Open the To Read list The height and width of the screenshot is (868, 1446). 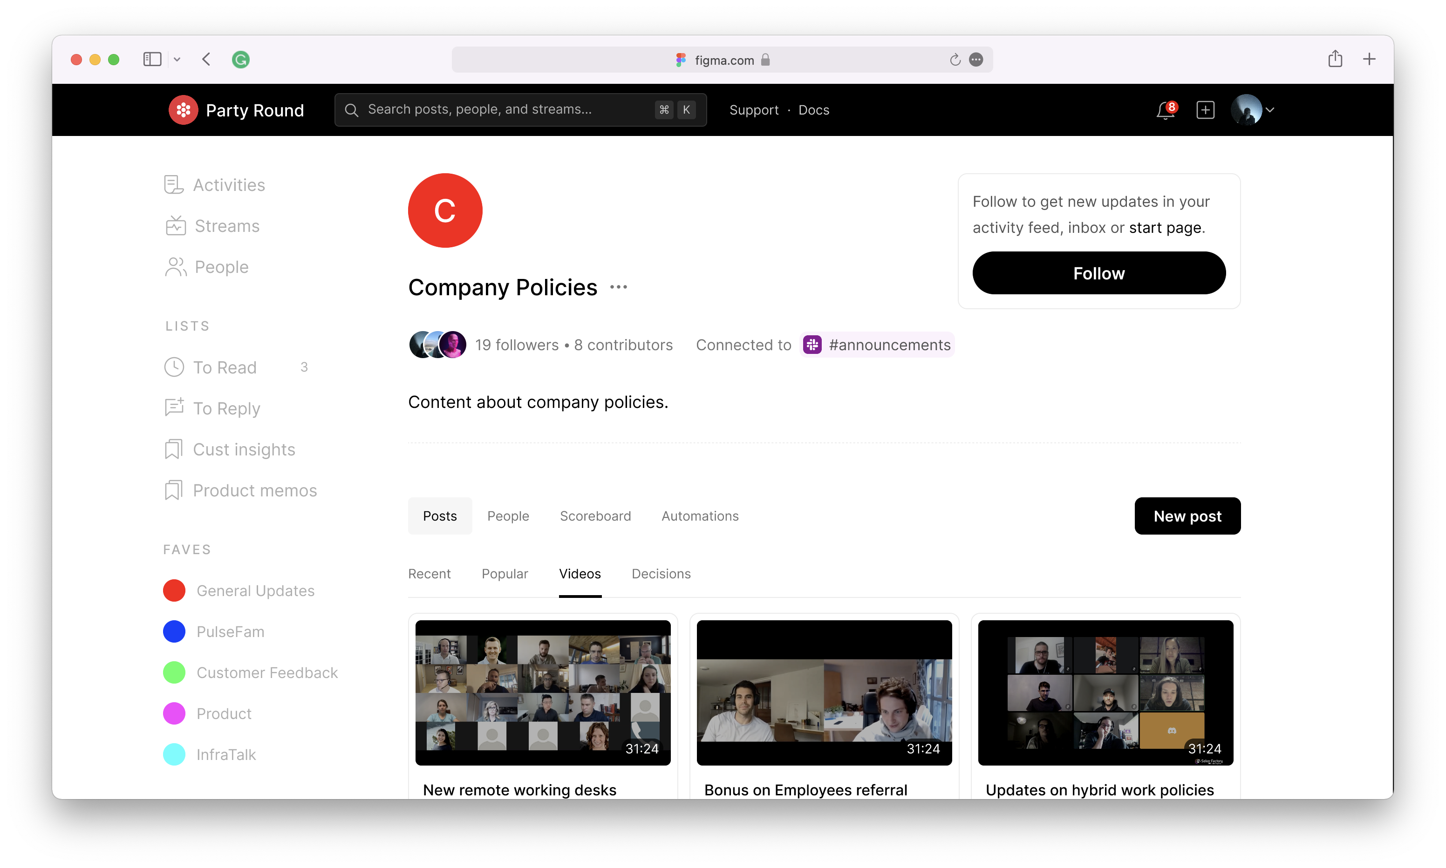click(x=225, y=367)
